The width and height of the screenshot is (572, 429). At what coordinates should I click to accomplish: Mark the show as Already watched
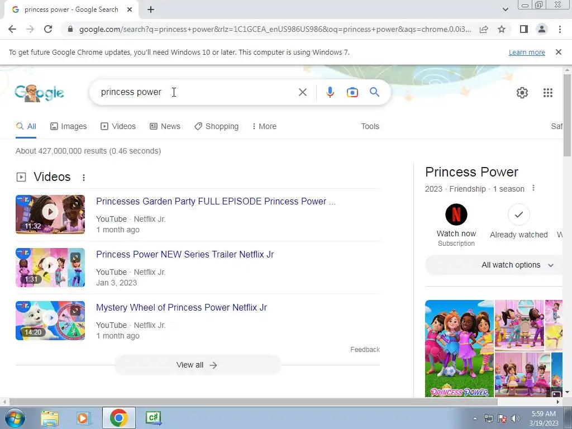(518, 221)
